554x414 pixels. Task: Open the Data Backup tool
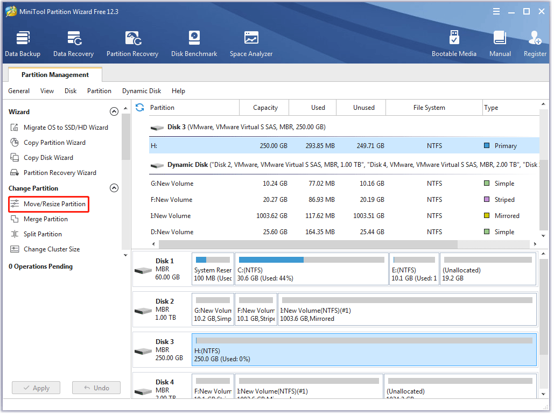tap(23, 44)
